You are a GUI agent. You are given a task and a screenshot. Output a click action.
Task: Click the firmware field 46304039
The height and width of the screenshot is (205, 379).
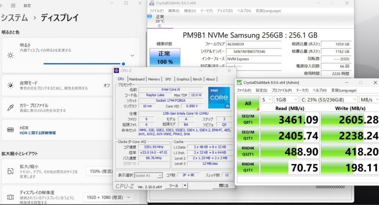[x=253, y=44]
